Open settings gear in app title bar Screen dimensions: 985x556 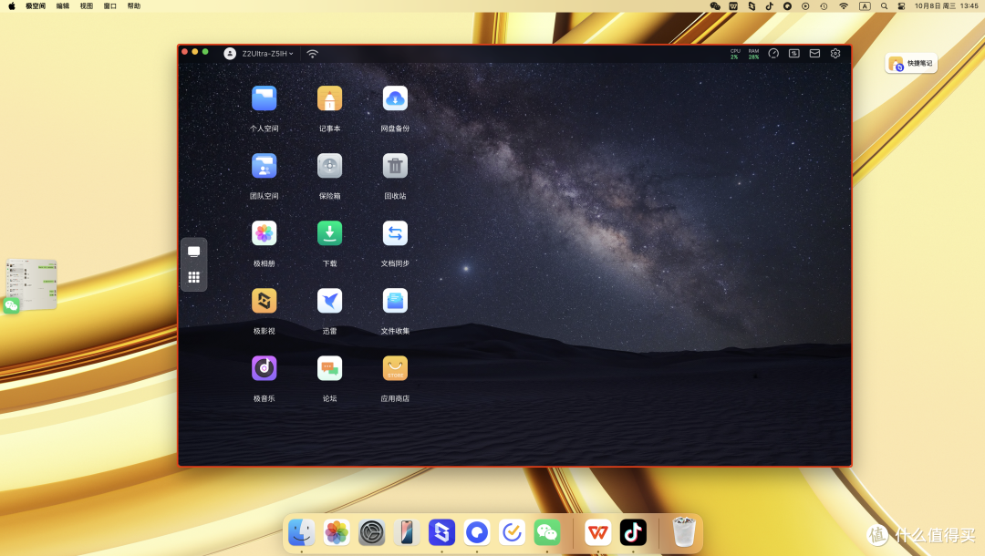(x=835, y=54)
